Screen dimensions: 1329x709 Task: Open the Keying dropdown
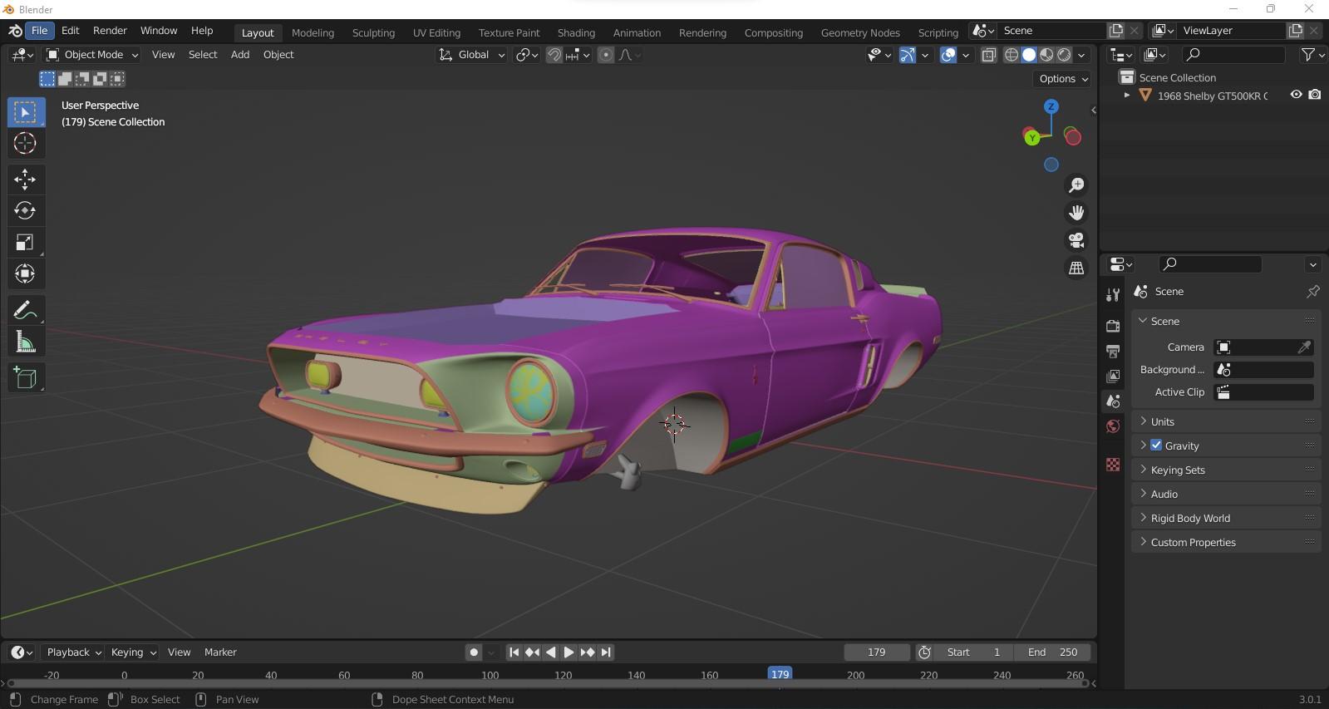133,652
